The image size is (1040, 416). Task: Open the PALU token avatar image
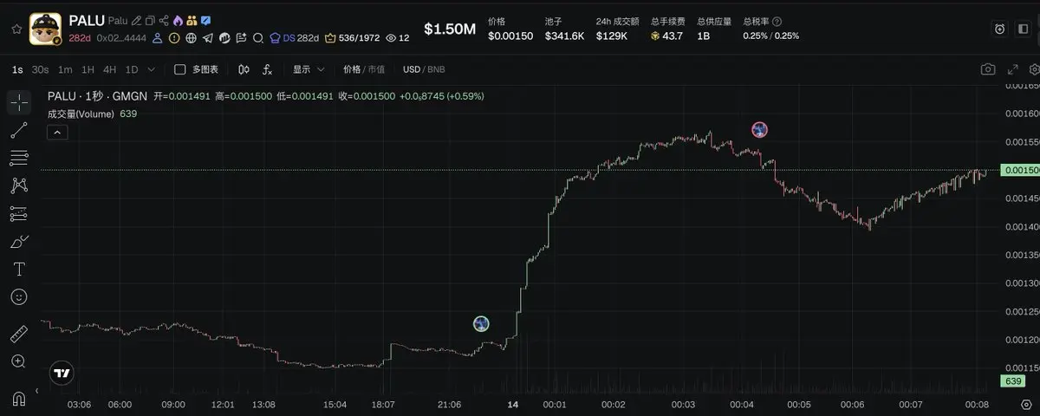coord(45,29)
